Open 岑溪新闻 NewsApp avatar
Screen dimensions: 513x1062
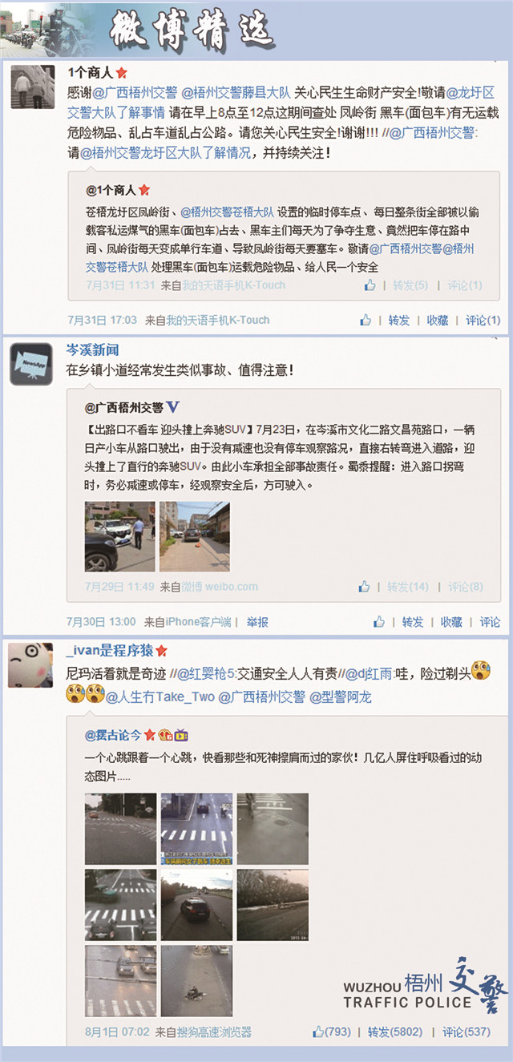pyautogui.click(x=31, y=365)
